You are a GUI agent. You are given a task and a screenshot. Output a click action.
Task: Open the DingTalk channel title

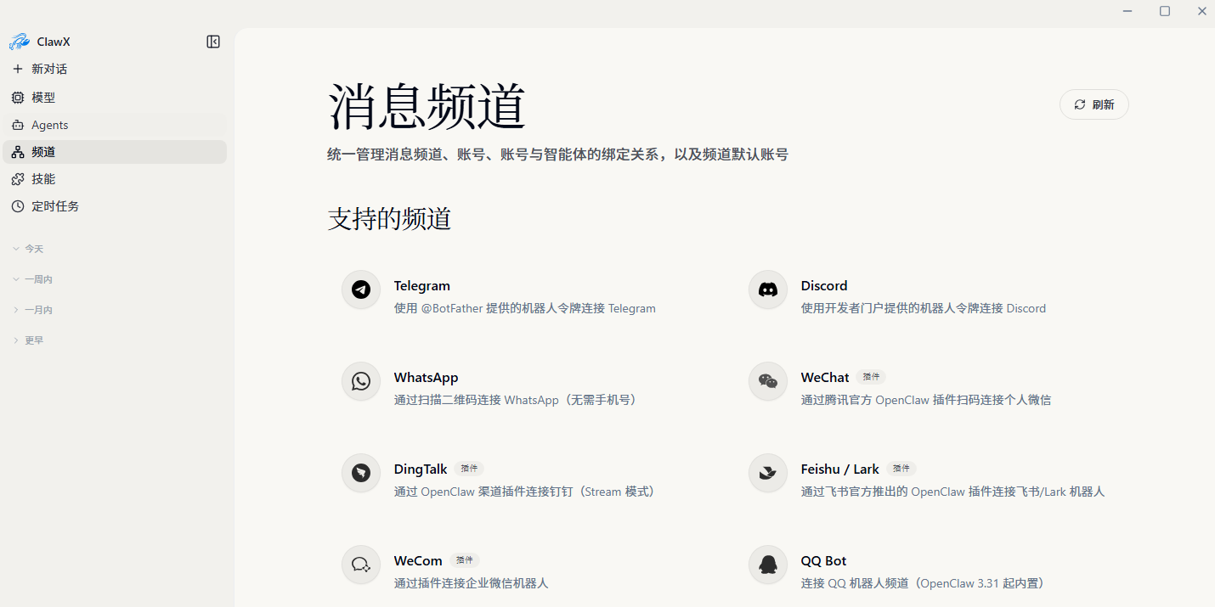(421, 469)
